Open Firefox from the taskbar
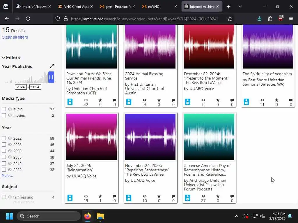This screenshot has width=298, height=223. click(x=87, y=216)
